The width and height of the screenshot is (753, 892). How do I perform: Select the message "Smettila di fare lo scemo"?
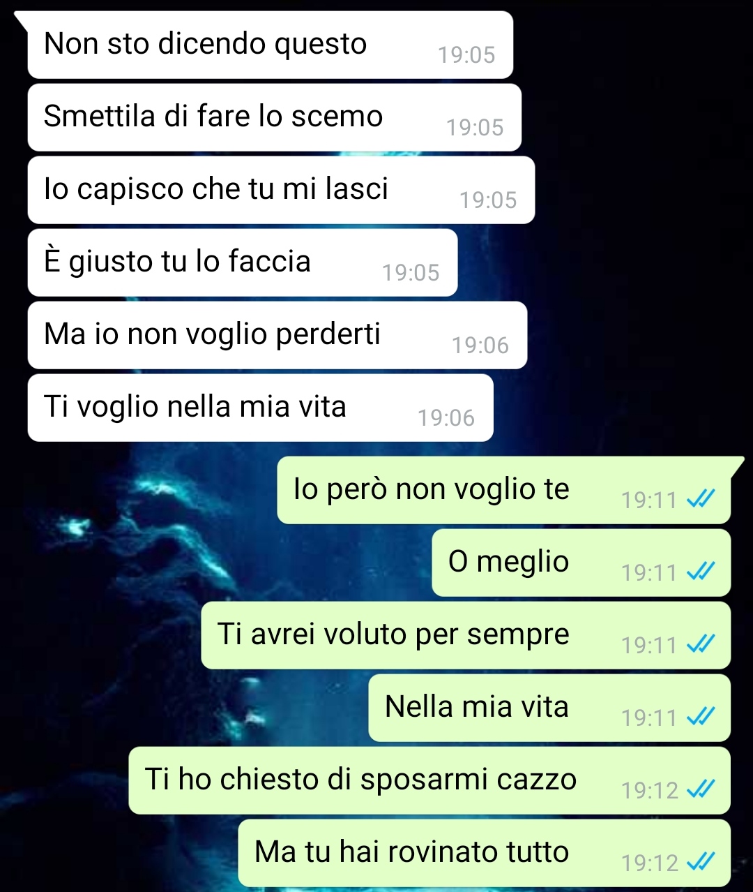275,117
